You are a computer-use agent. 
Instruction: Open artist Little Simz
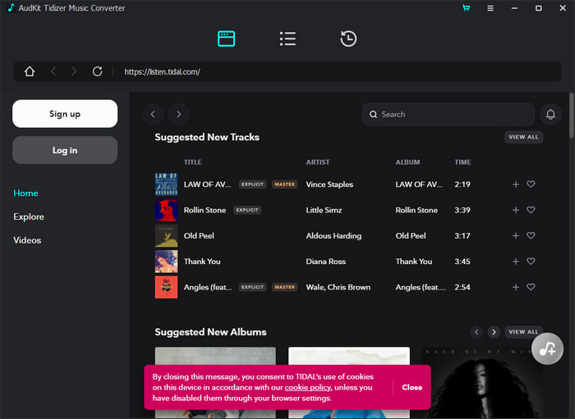pos(324,210)
